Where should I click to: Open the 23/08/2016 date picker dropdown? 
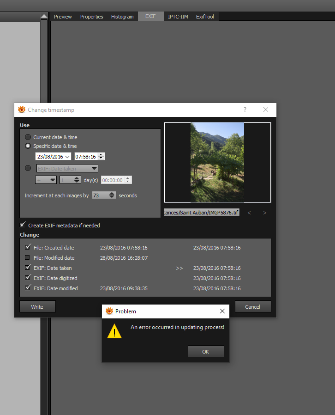(x=67, y=157)
